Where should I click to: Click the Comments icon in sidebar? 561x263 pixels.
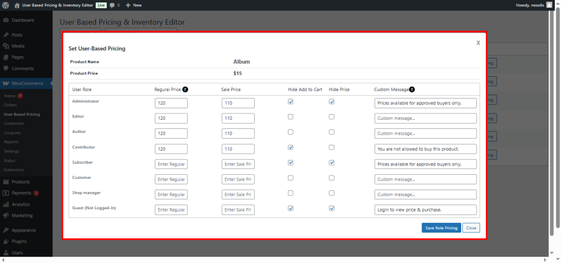(6, 69)
